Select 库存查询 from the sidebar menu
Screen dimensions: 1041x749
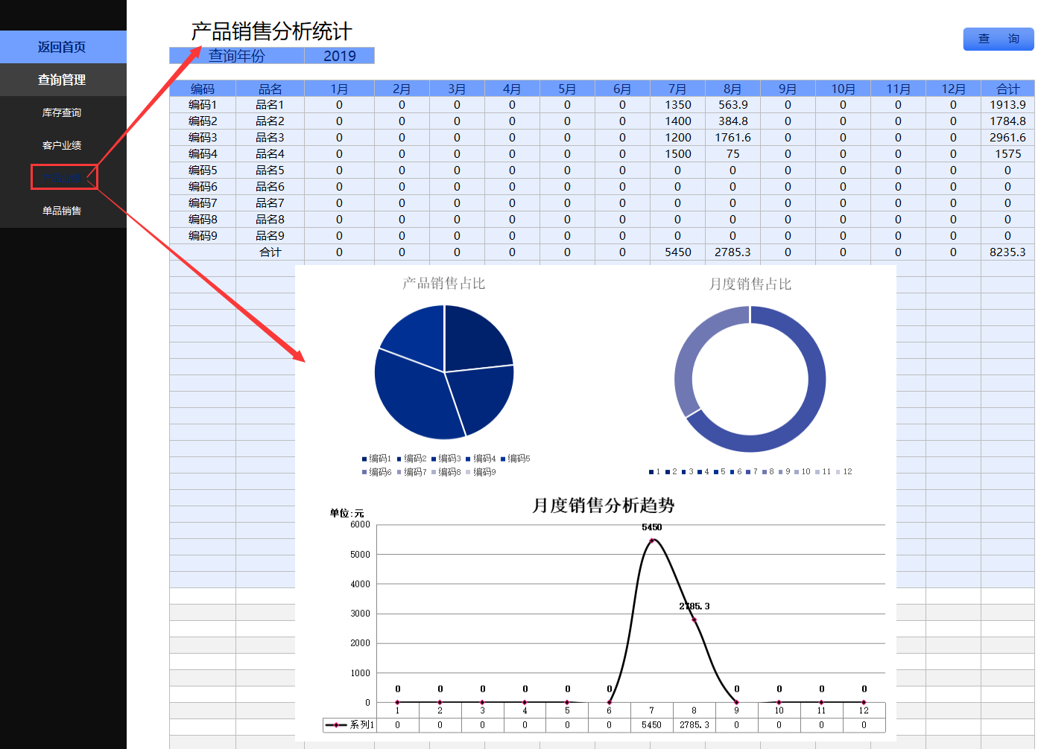tap(63, 112)
